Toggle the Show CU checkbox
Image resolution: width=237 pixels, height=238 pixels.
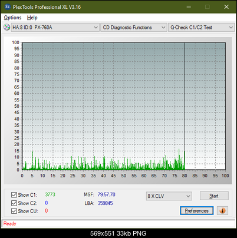[14, 211]
